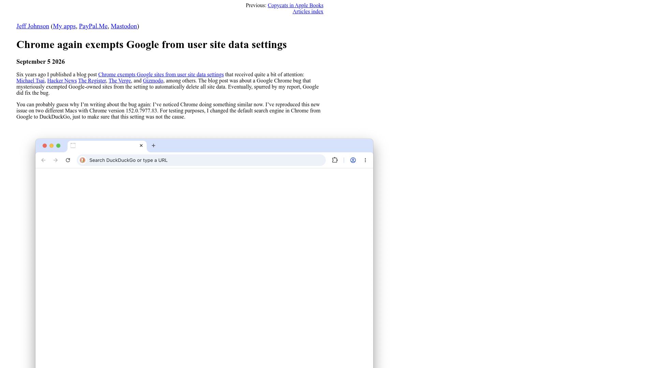Viewport: 655px width, 368px height.
Task: Click the Chrome back arrow
Action: (x=43, y=160)
